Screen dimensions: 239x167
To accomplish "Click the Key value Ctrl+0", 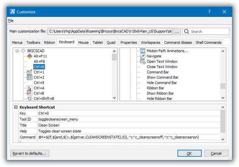I will point(129,113).
